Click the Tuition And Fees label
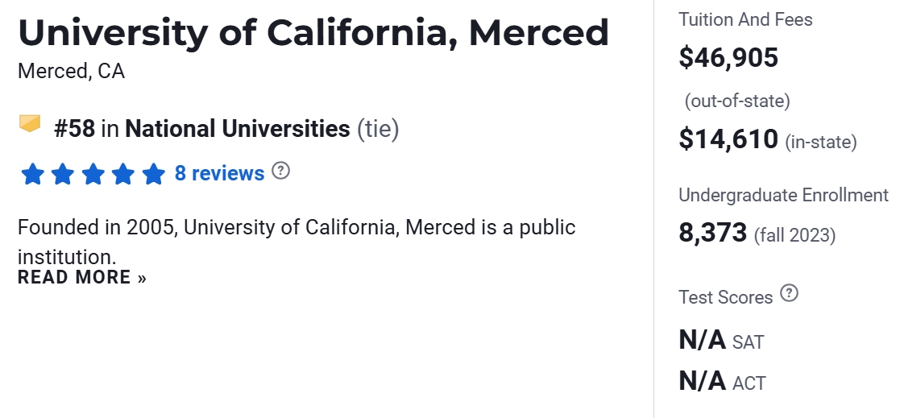Image resolution: width=900 pixels, height=418 pixels. click(x=745, y=19)
